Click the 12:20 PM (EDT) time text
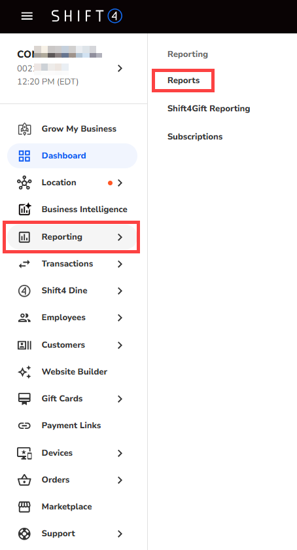This screenshot has width=297, height=550. click(x=48, y=82)
